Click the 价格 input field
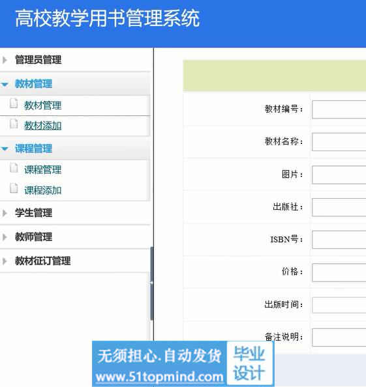Screen dimensions: 366x387 [x=339, y=272]
